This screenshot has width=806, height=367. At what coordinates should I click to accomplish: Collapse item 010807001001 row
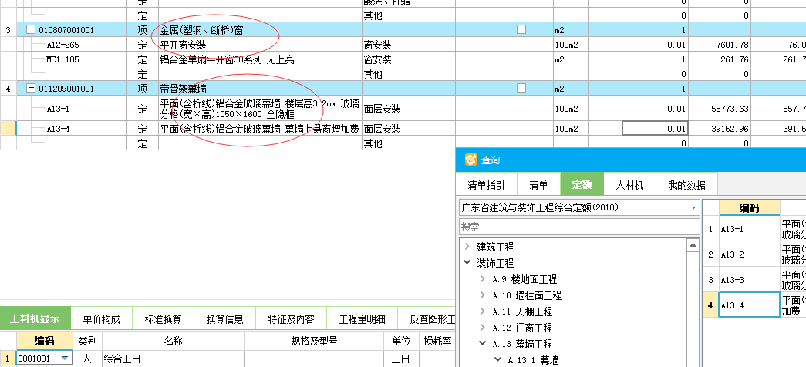click(x=31, y=30)
